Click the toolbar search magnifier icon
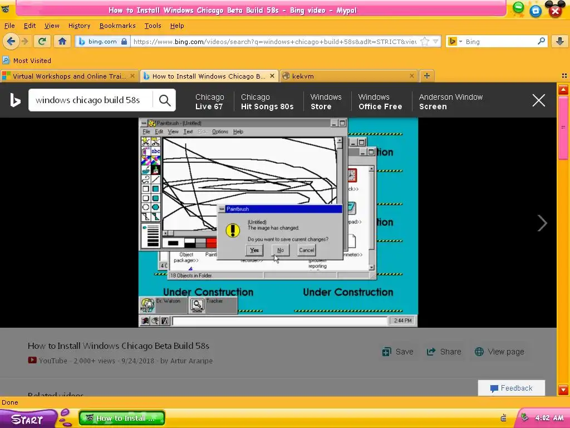This screenshot has height=428, width=570. click(x=541, y=41)
